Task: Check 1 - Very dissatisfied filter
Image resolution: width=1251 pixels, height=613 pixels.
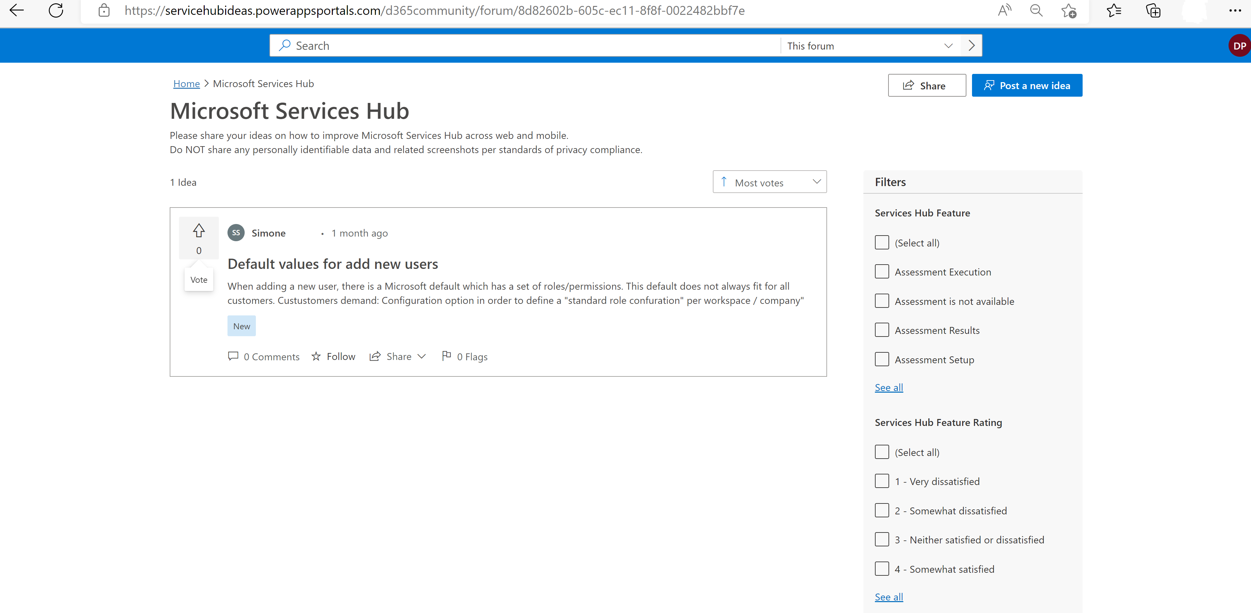Action: point(882,481)
